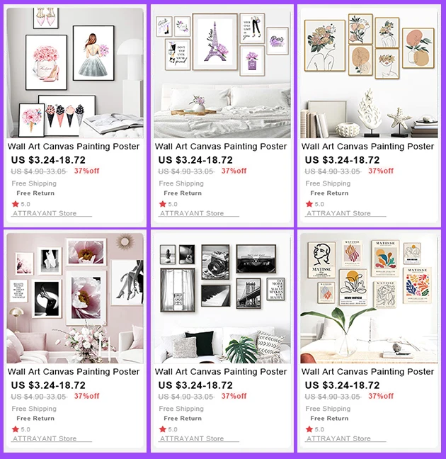The image size is (446, 459).
Task: Open the title link of the Matisse listing
Action: coord(367,372)
